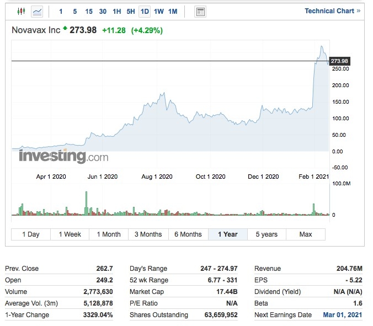This screenshot has height=326, width=373.
Task: Switch to 3 Months range
Action: (148, 234)
